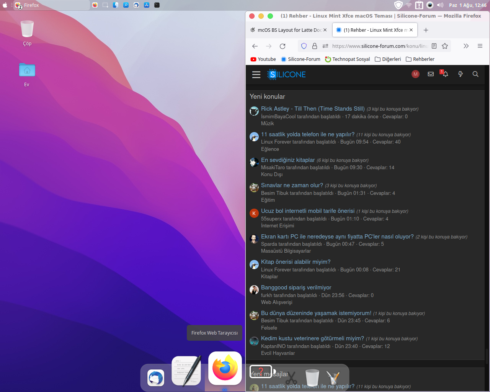
Task: Open the Firefox hamburger application menu
Action: click(x=480, y=46)
